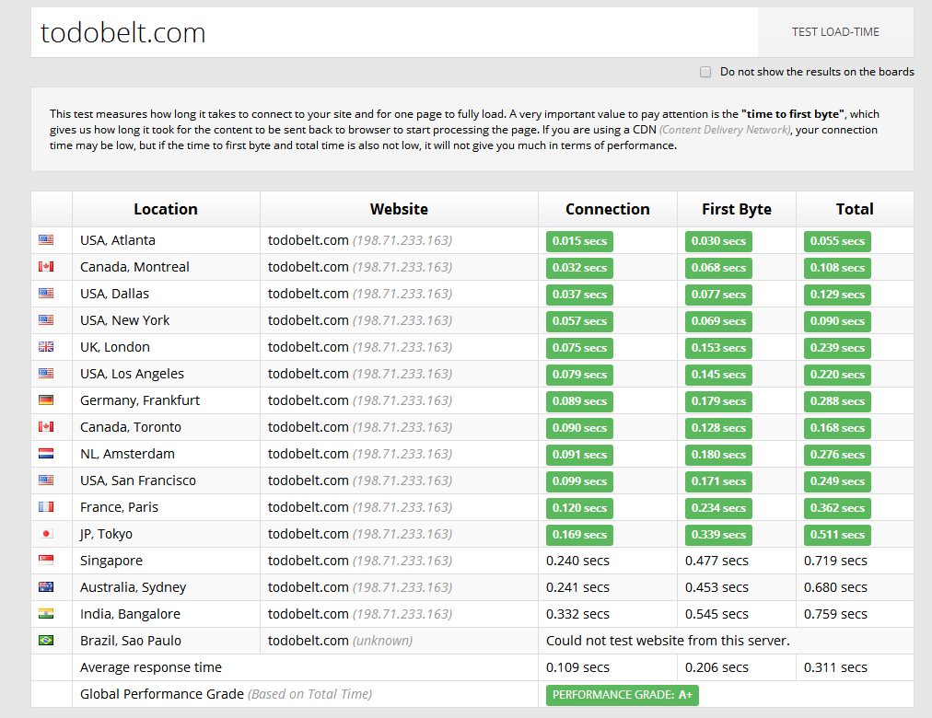Image resolution: width=932 pixels, height=718 pixels.
Task: Click the 0.206 secs average first byte value
Action: tap(716, 667)
